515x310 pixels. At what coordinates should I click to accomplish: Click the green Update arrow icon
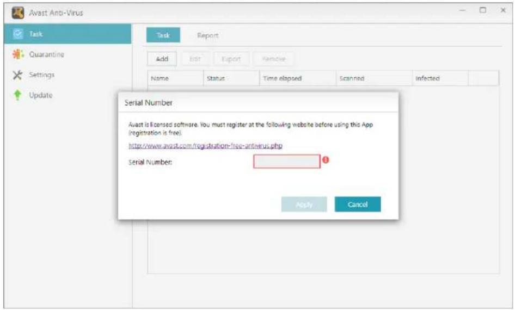click(x=17, y=95)
